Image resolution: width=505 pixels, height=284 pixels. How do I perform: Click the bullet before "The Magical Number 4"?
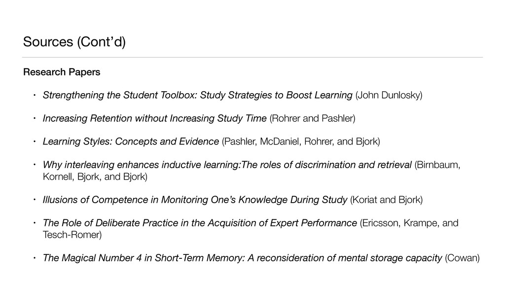(28, 258)
